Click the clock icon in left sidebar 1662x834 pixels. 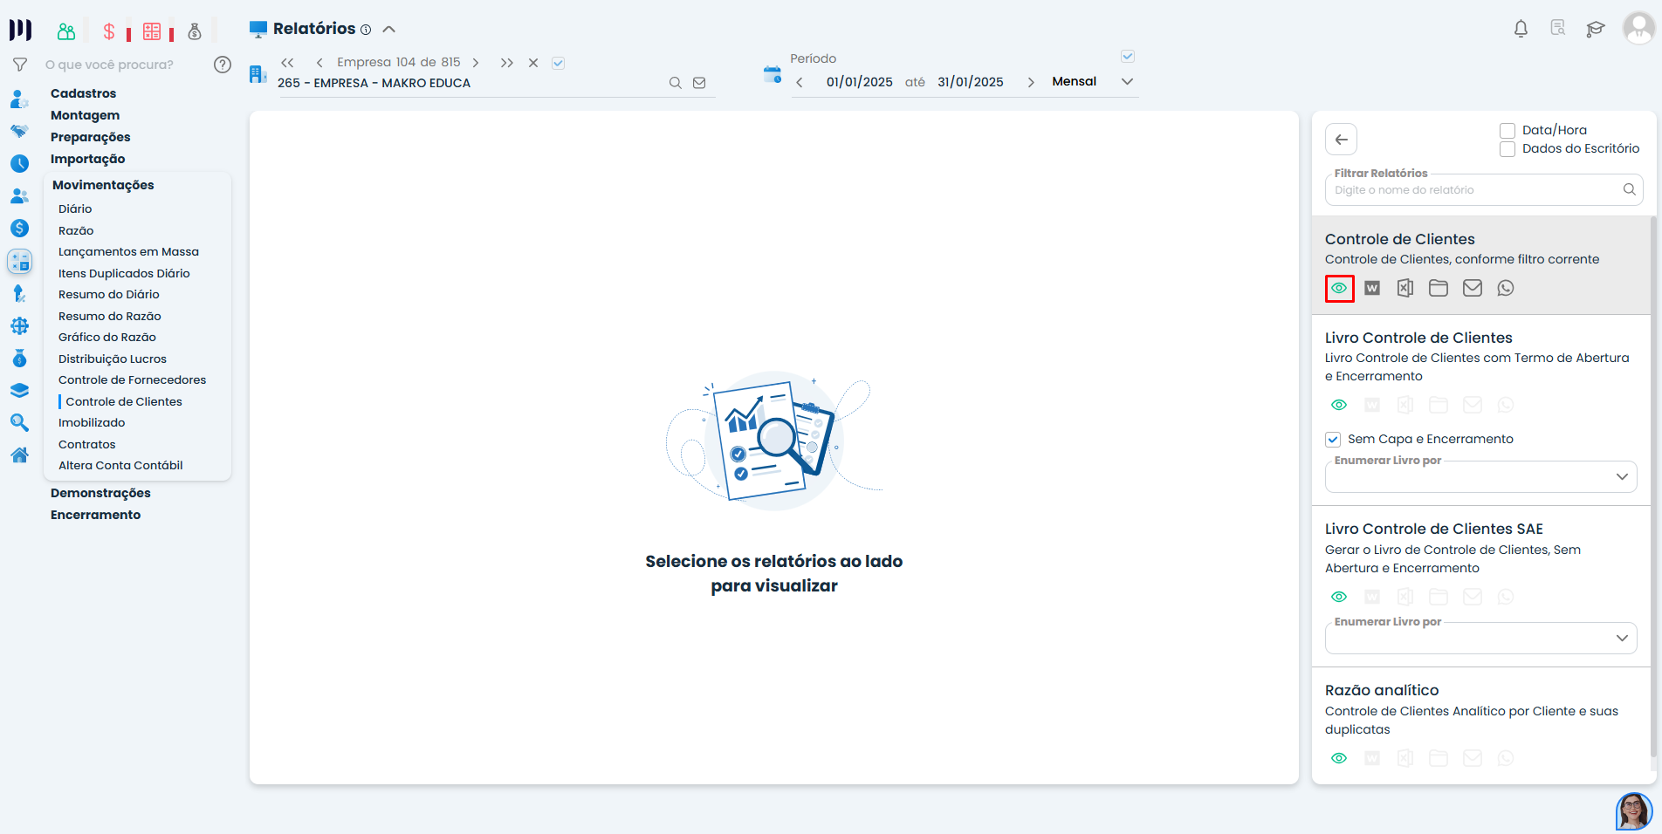coord(19,163)
